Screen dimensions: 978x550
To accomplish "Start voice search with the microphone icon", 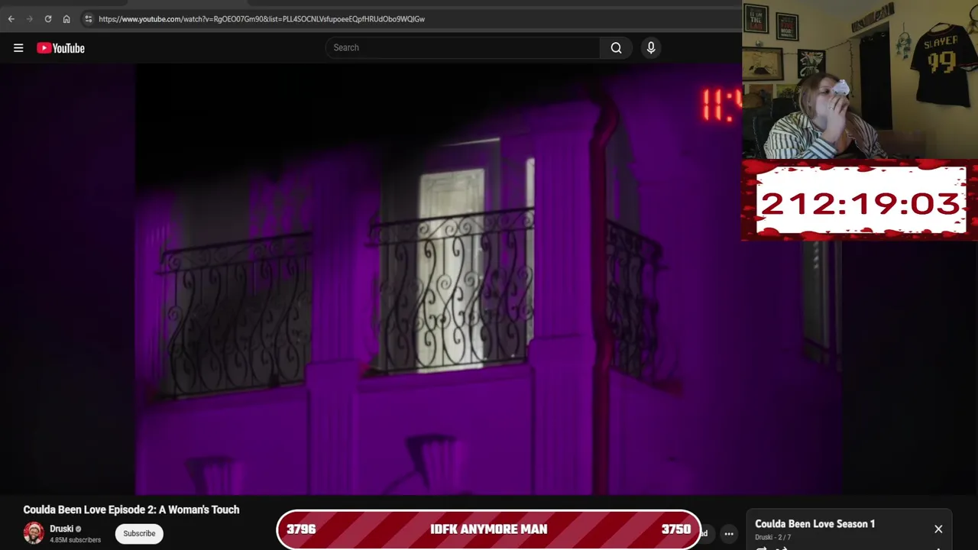I will pos(651,47).
